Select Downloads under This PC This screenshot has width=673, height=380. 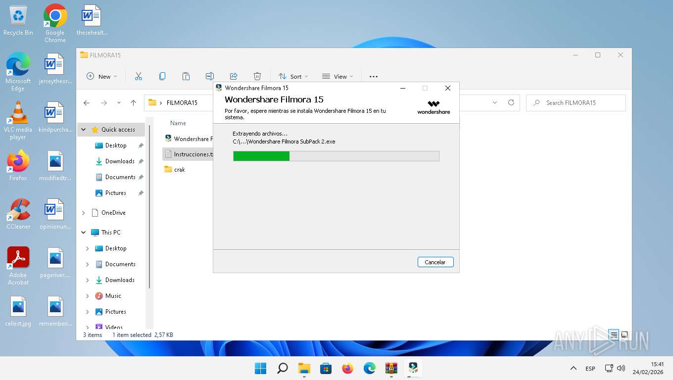coord(120,280)
